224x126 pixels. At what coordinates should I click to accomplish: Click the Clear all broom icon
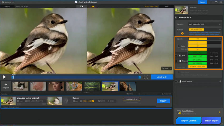tap(163, 94)
